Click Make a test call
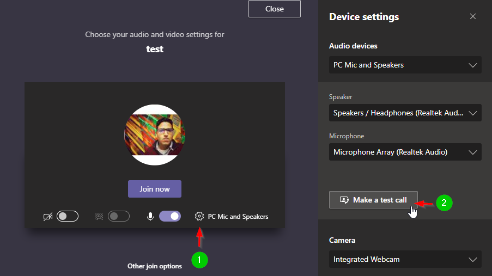This screenshot has height=276, width=492. pos(373,200)
